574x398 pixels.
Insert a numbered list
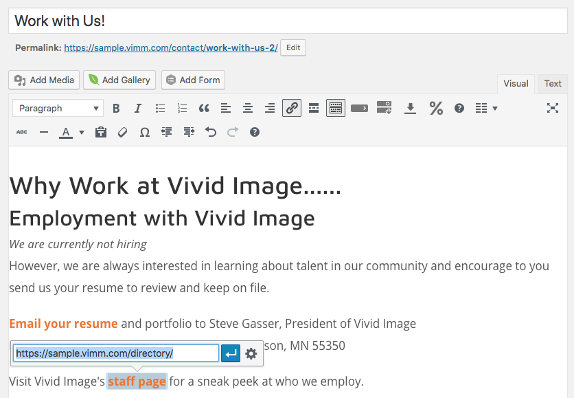pos(182,108)
